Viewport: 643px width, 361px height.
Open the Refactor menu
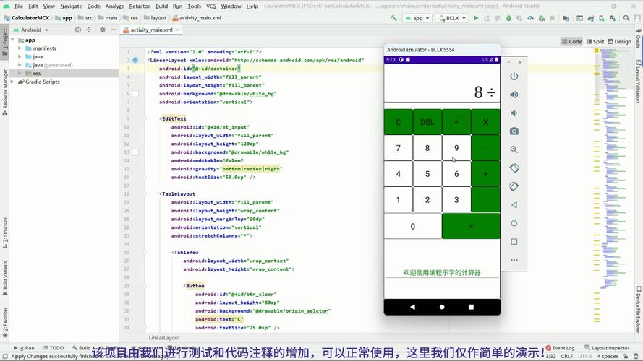tap(140, 6)
